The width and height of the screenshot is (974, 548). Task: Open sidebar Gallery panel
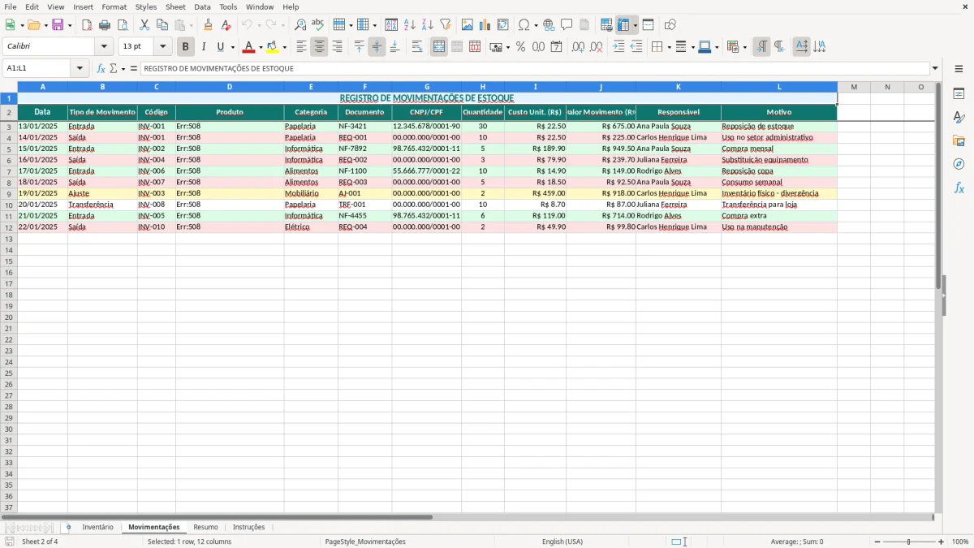coord(959,140)
